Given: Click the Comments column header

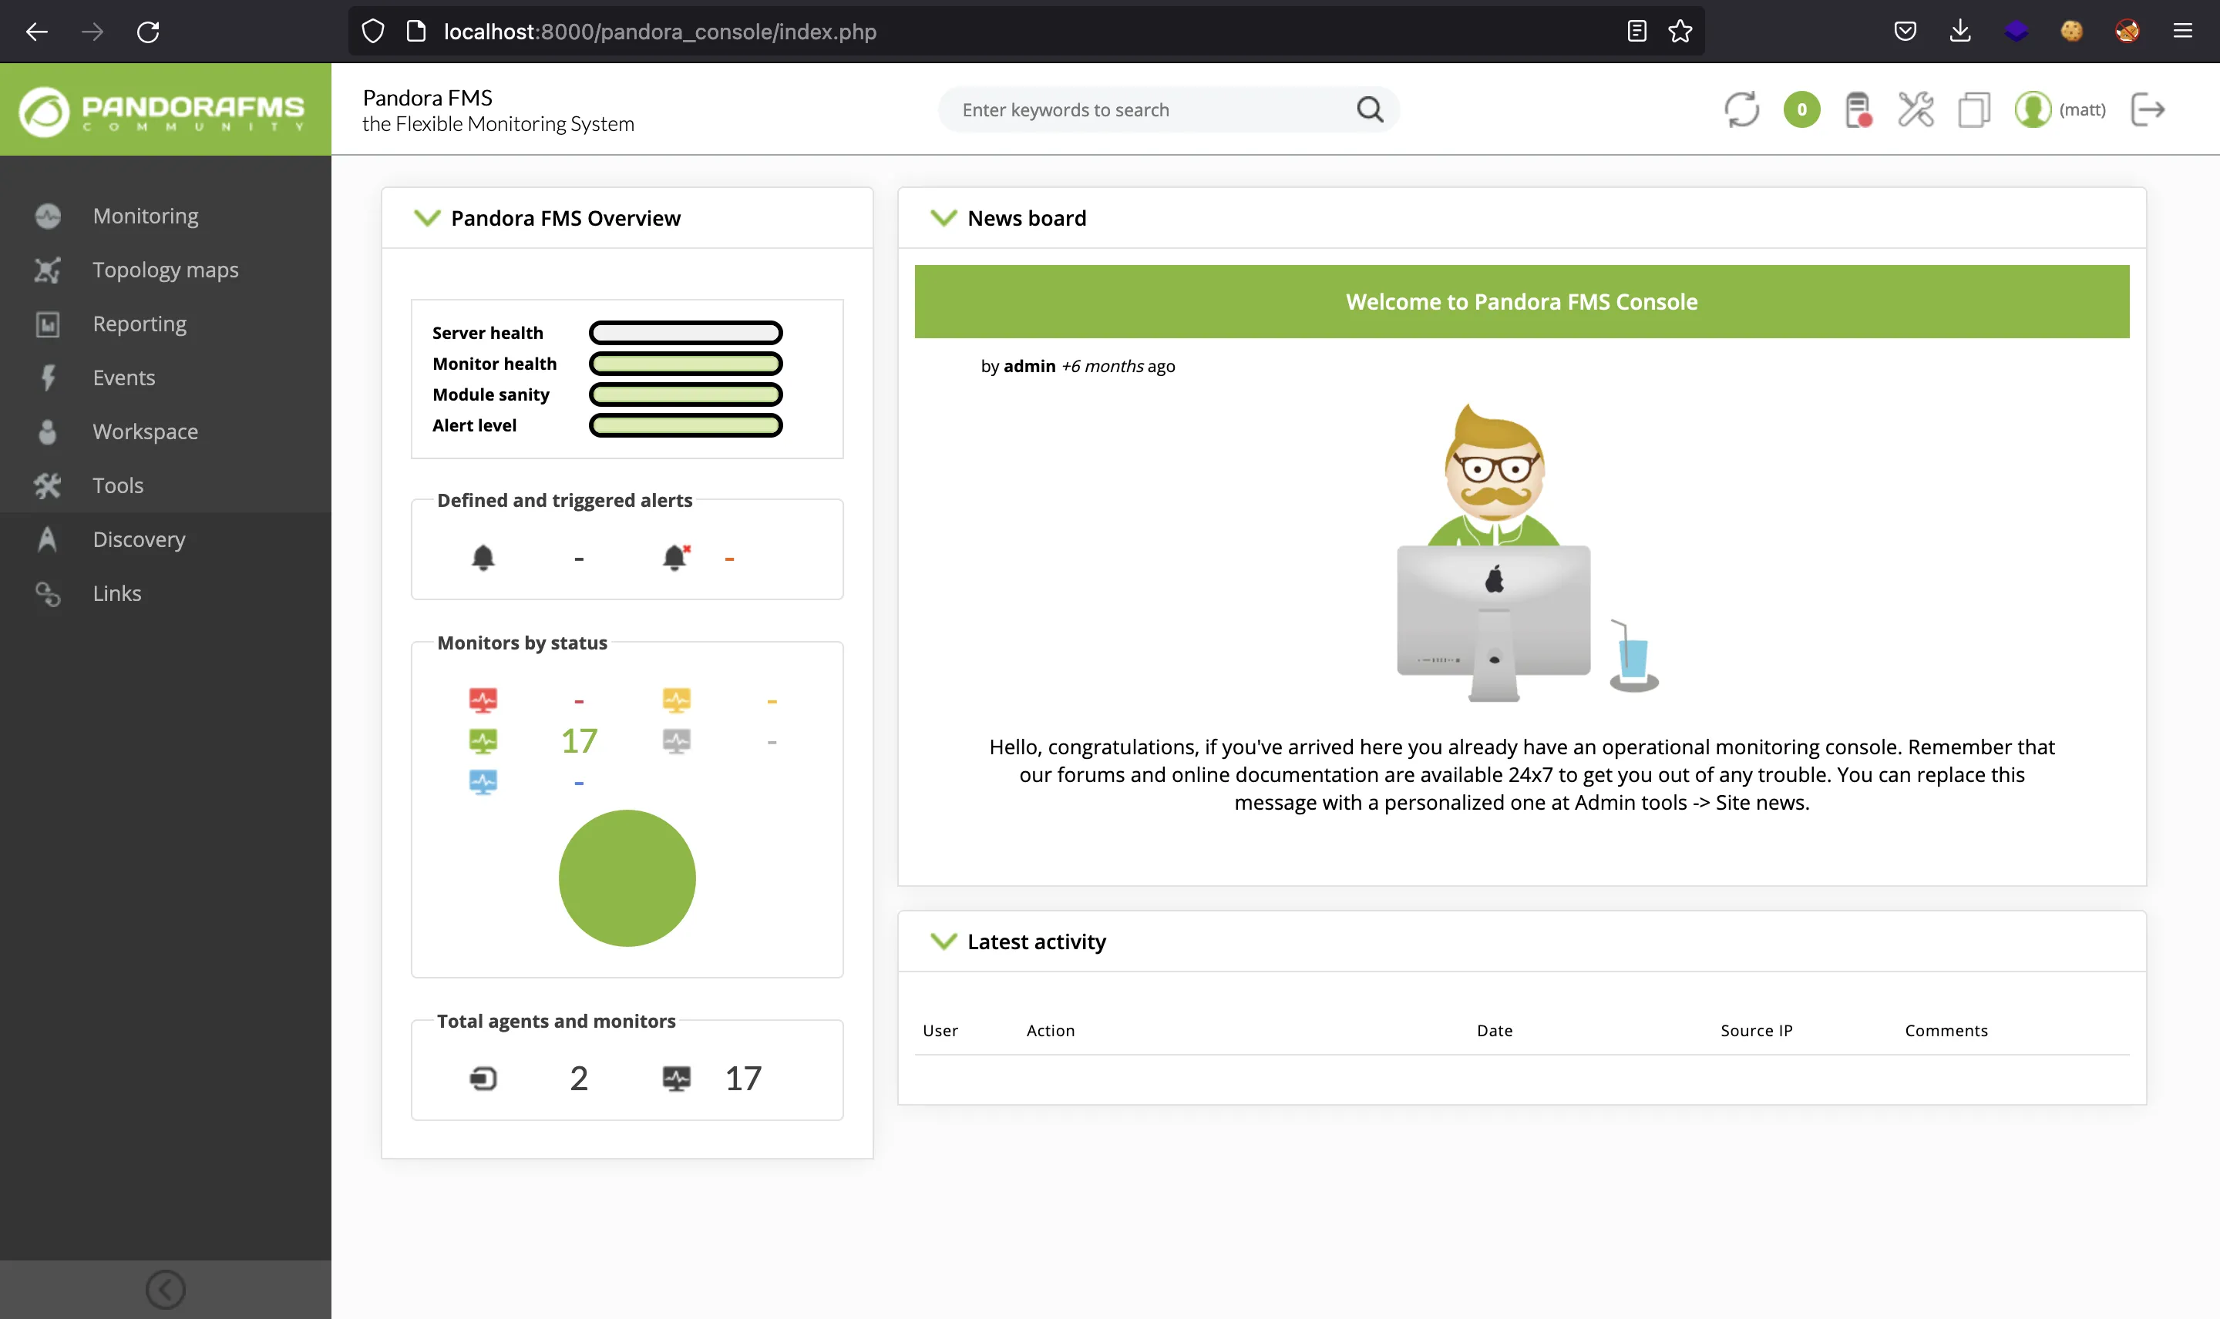Looking at the screenshot, I should pos(1946,1031).
